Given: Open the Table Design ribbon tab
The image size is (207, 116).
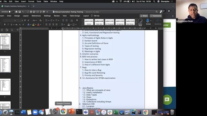Looking at the screenshot, I should tap(75, 16).
